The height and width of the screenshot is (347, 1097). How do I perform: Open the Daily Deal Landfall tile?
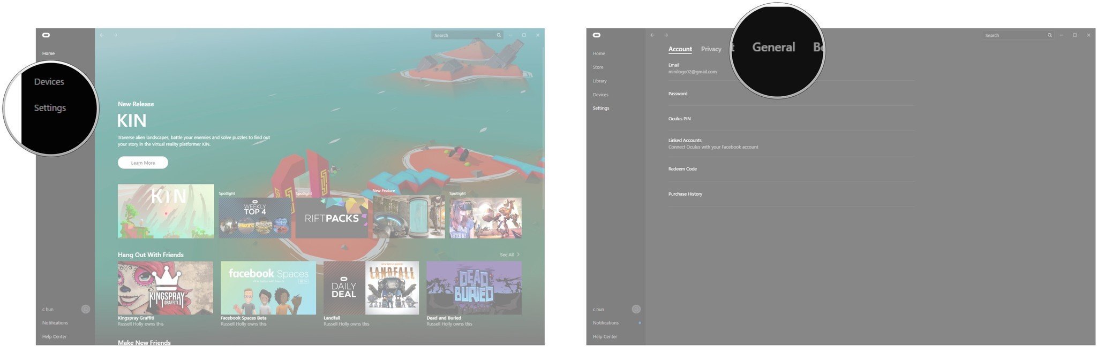click(371, 288)
